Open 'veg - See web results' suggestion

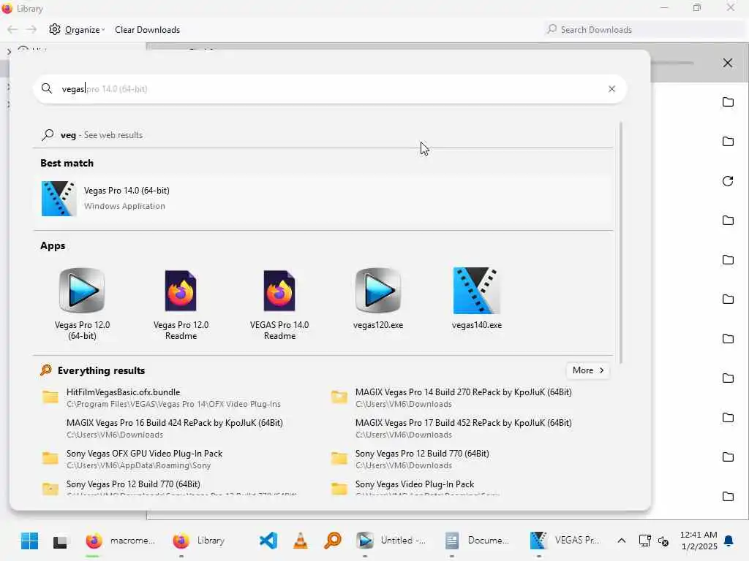tap(323, 135)
